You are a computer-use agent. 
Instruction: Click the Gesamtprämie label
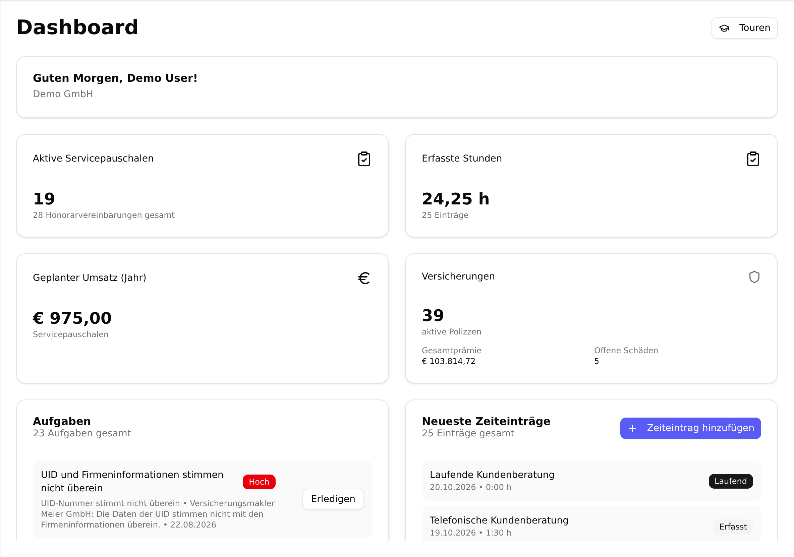coord(452,350)
